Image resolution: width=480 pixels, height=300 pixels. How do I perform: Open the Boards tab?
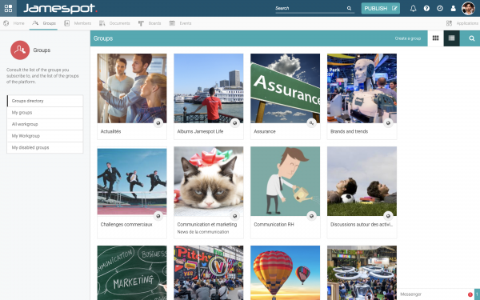click(150, 23)
